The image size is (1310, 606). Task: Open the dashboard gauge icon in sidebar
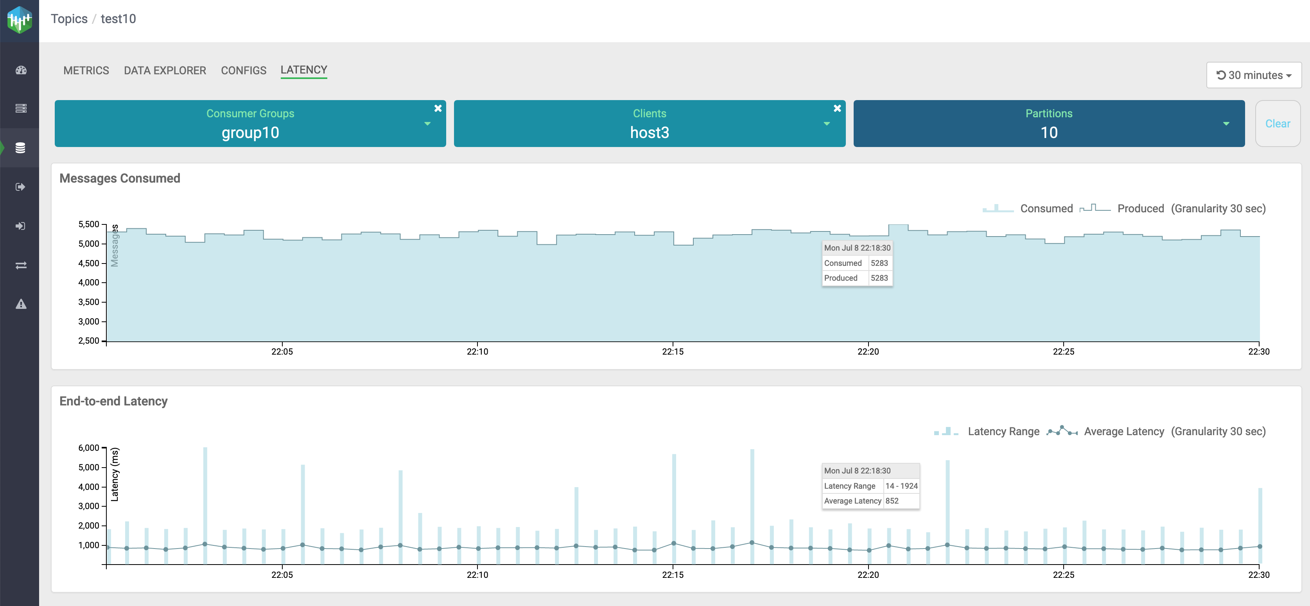coord(21,70)
